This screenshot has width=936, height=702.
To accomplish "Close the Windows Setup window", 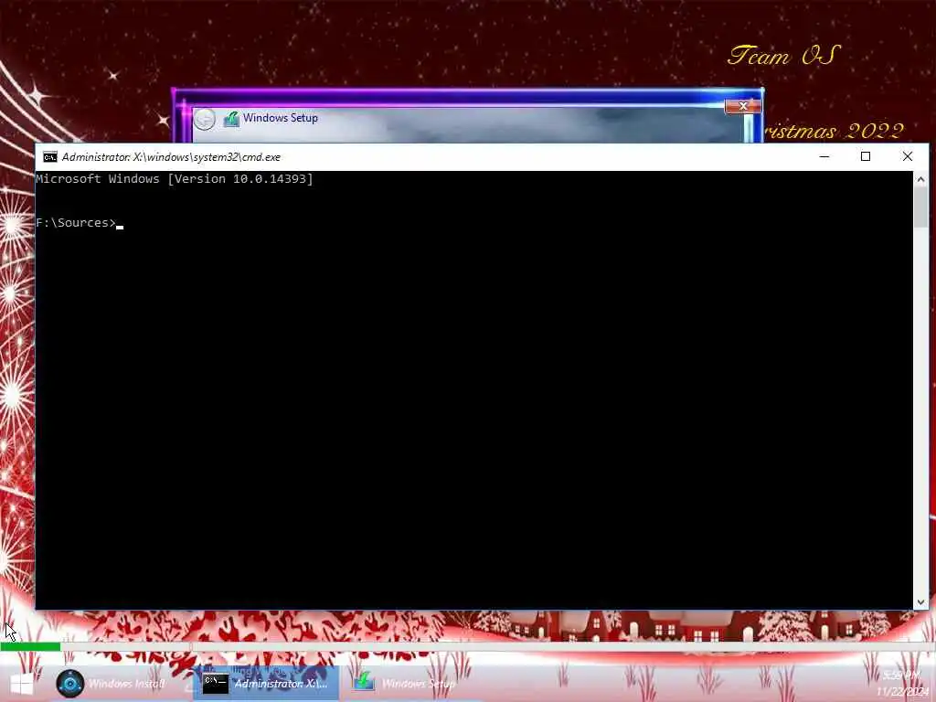I will (742, 106).
